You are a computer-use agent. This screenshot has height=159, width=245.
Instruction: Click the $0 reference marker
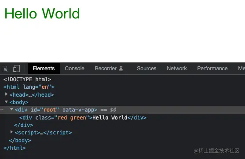tap(113, 110)
